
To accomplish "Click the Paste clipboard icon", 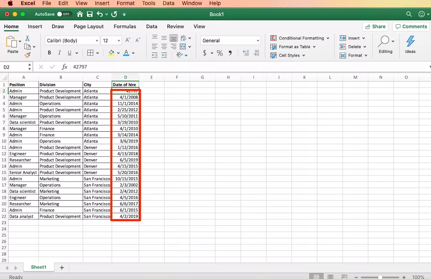I will [11, 42].
